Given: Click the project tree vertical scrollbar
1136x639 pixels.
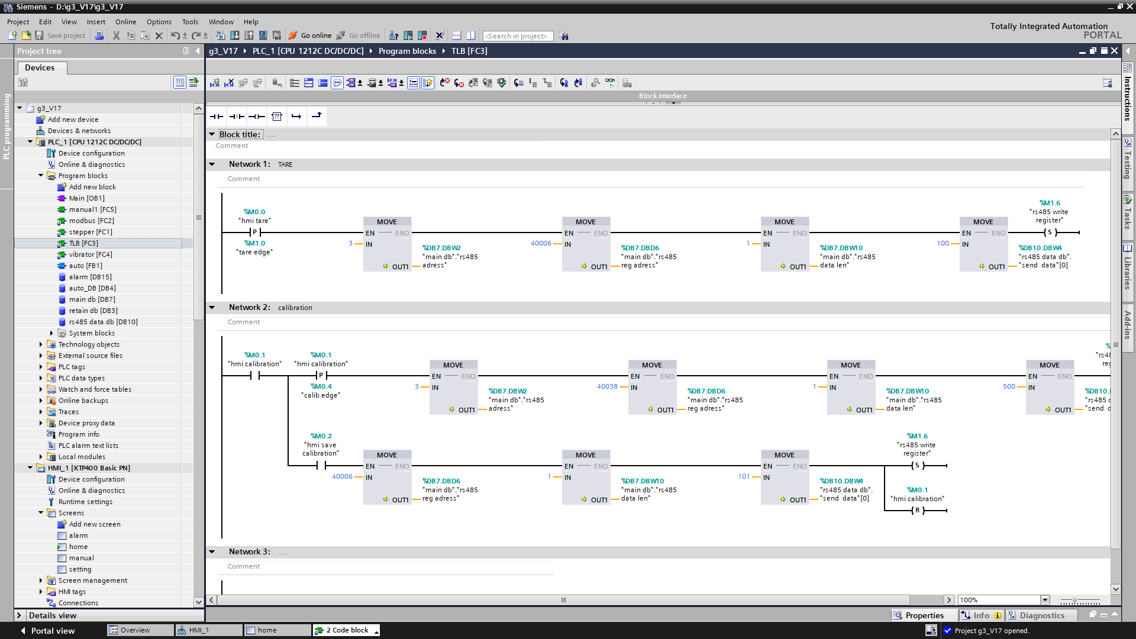Looking at the screenshot, I should coord(199,218).
